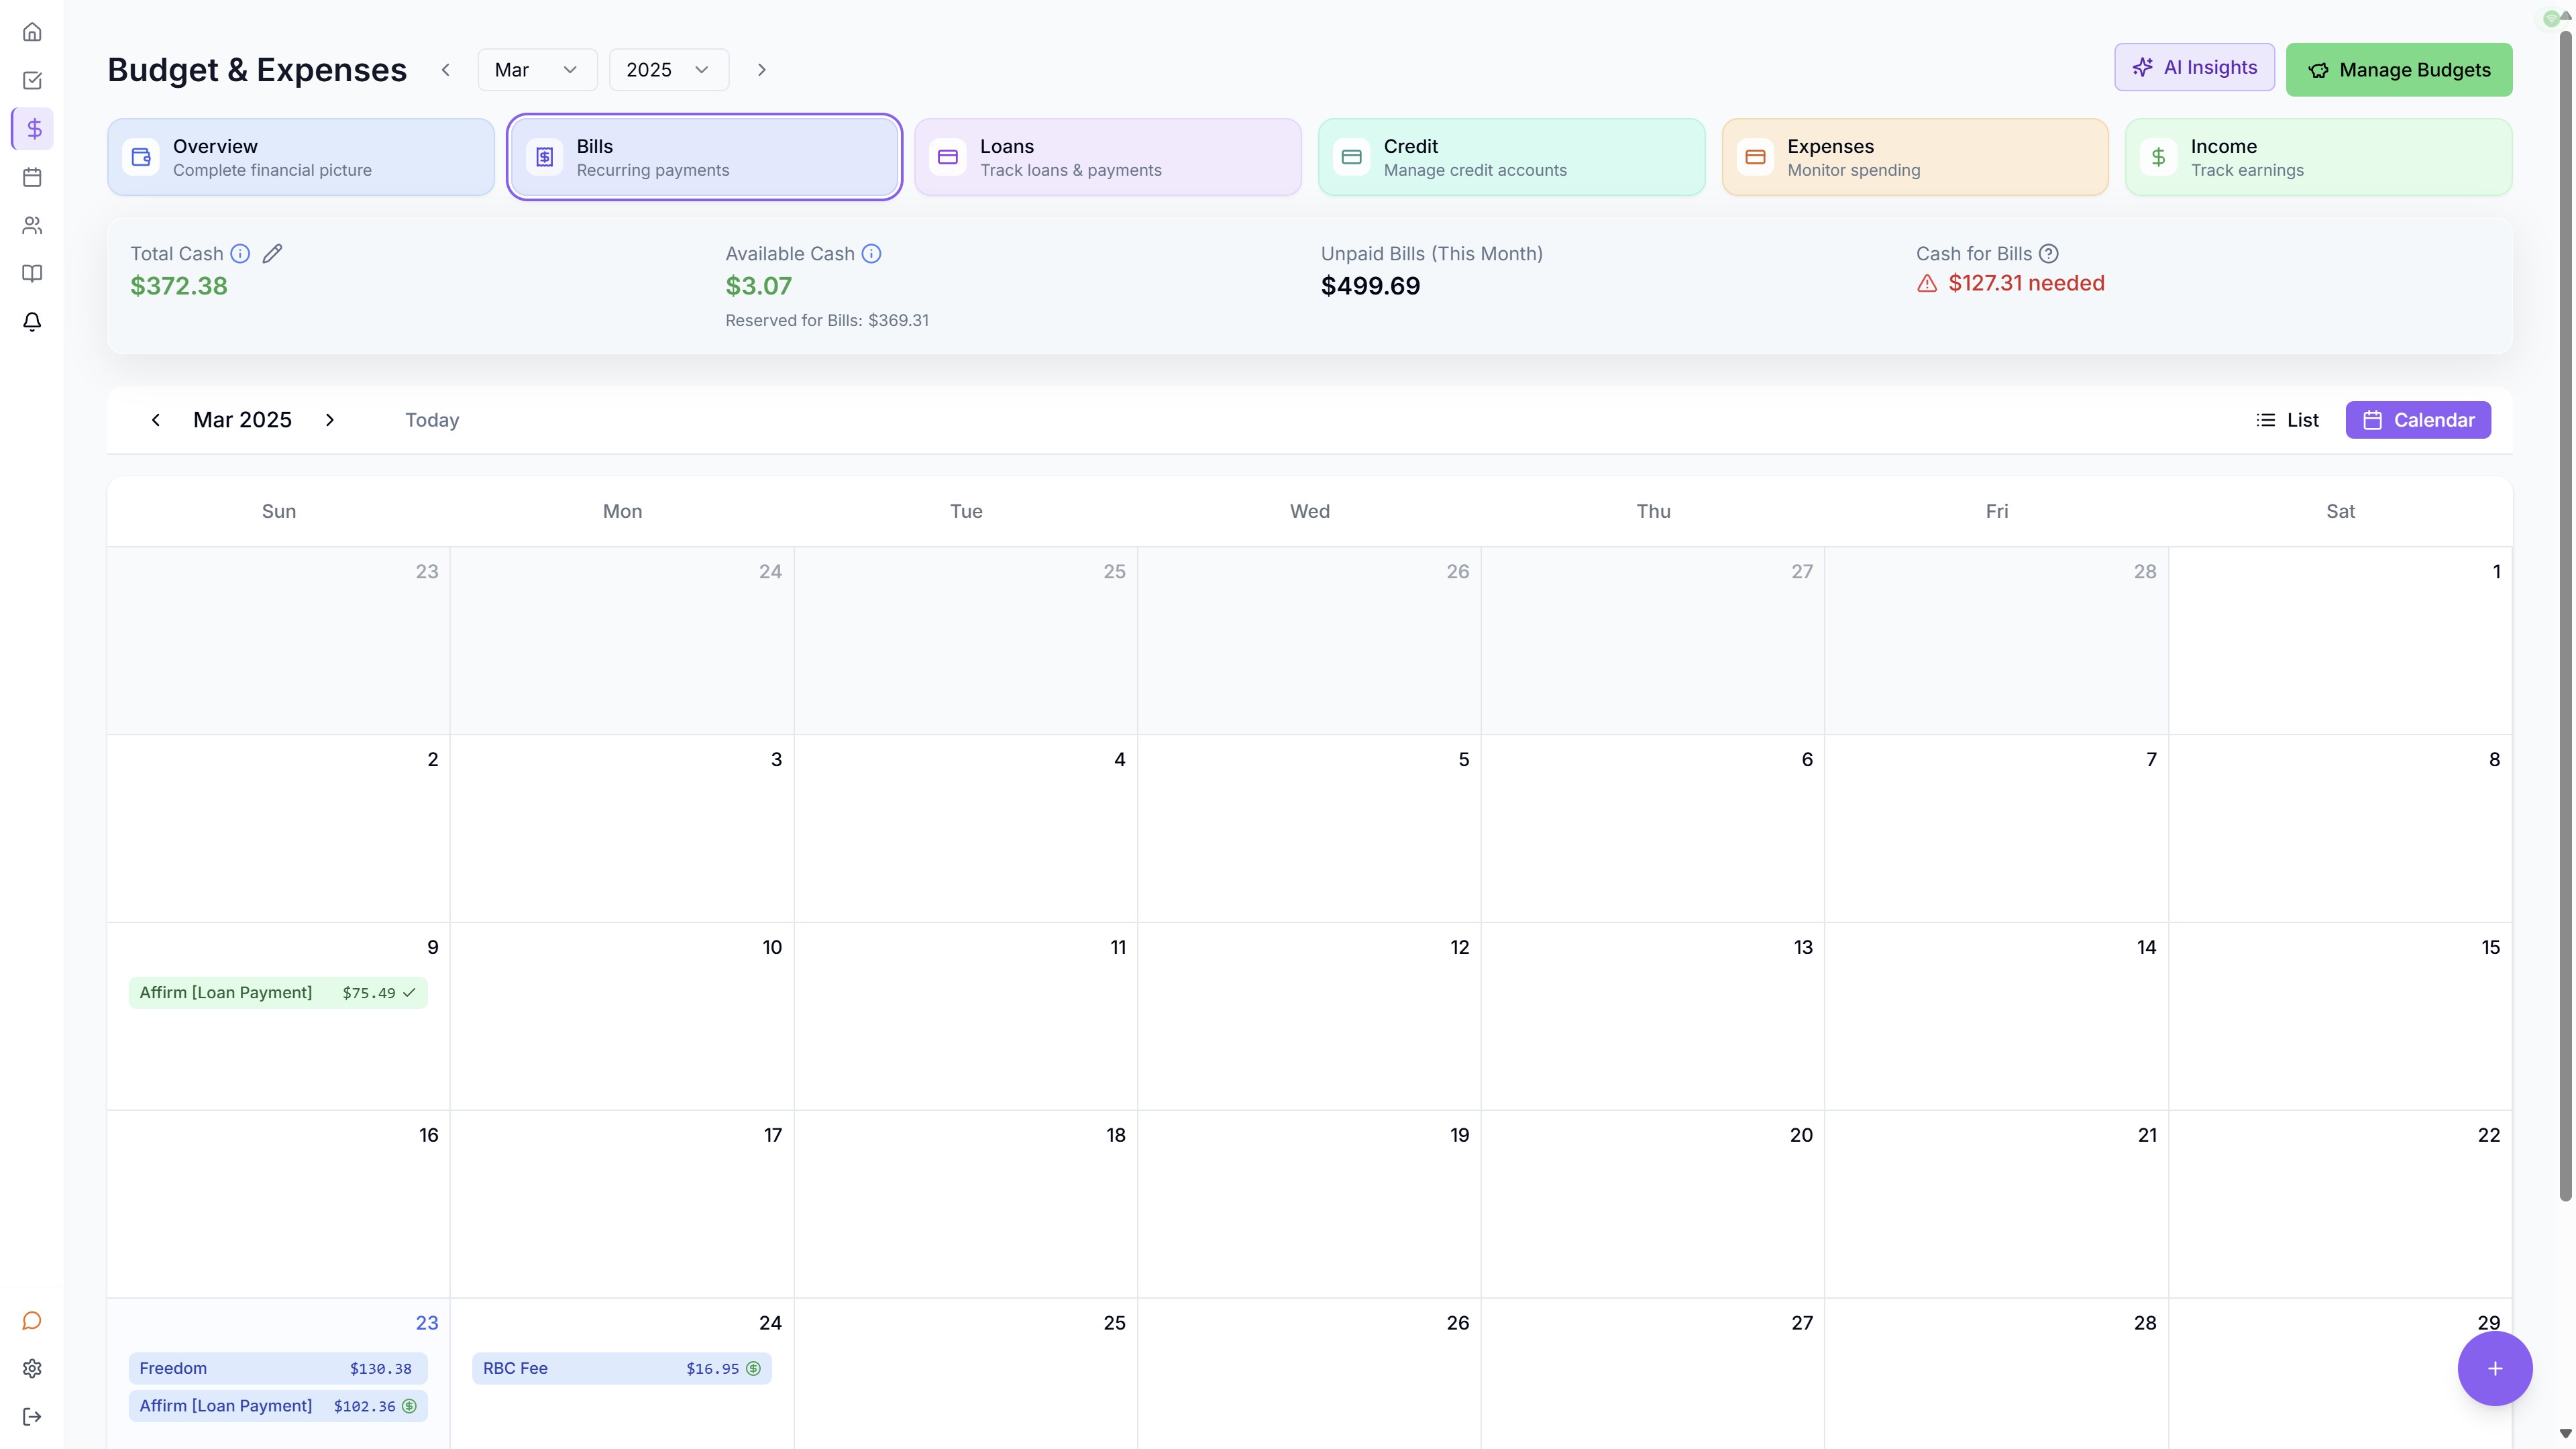Image resolution: width=2576 pixels, height=1449 pixels.
Task: Switch to Expenses tab
Action: pos(1915,157)
